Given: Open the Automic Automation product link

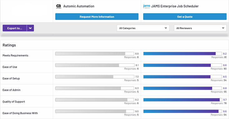Looking at the screenshot, I should pos(79,6).
